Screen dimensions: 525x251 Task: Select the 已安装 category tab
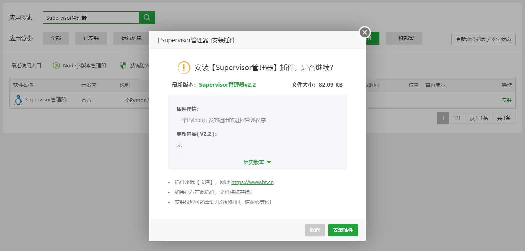91,38
